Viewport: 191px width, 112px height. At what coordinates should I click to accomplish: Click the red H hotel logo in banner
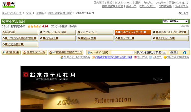[26, 75]
